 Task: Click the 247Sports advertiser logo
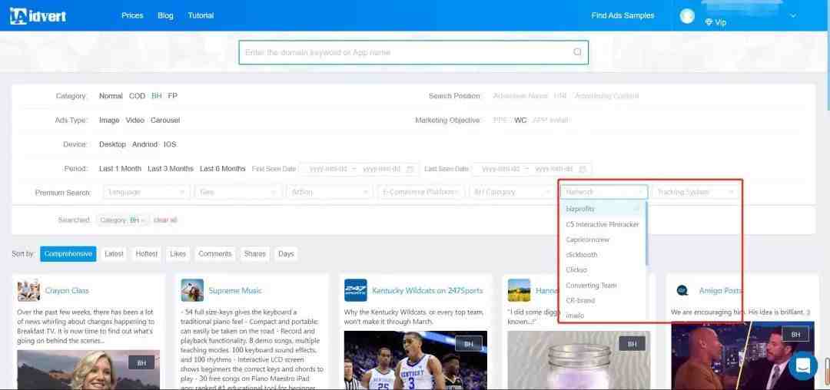[356, 290]
